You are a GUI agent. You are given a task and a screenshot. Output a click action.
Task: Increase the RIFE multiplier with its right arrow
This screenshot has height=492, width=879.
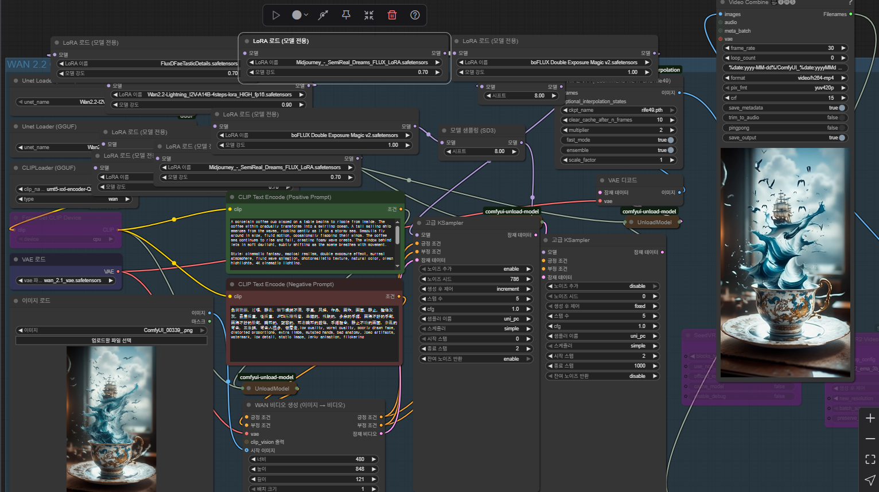coord(672,130)
